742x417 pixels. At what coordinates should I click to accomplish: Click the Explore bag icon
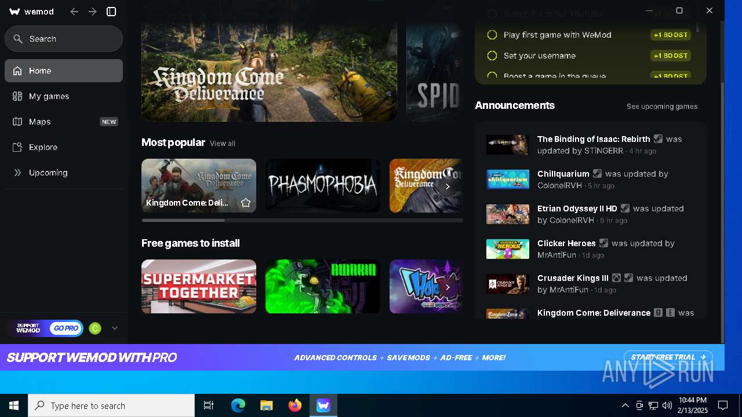17,147
